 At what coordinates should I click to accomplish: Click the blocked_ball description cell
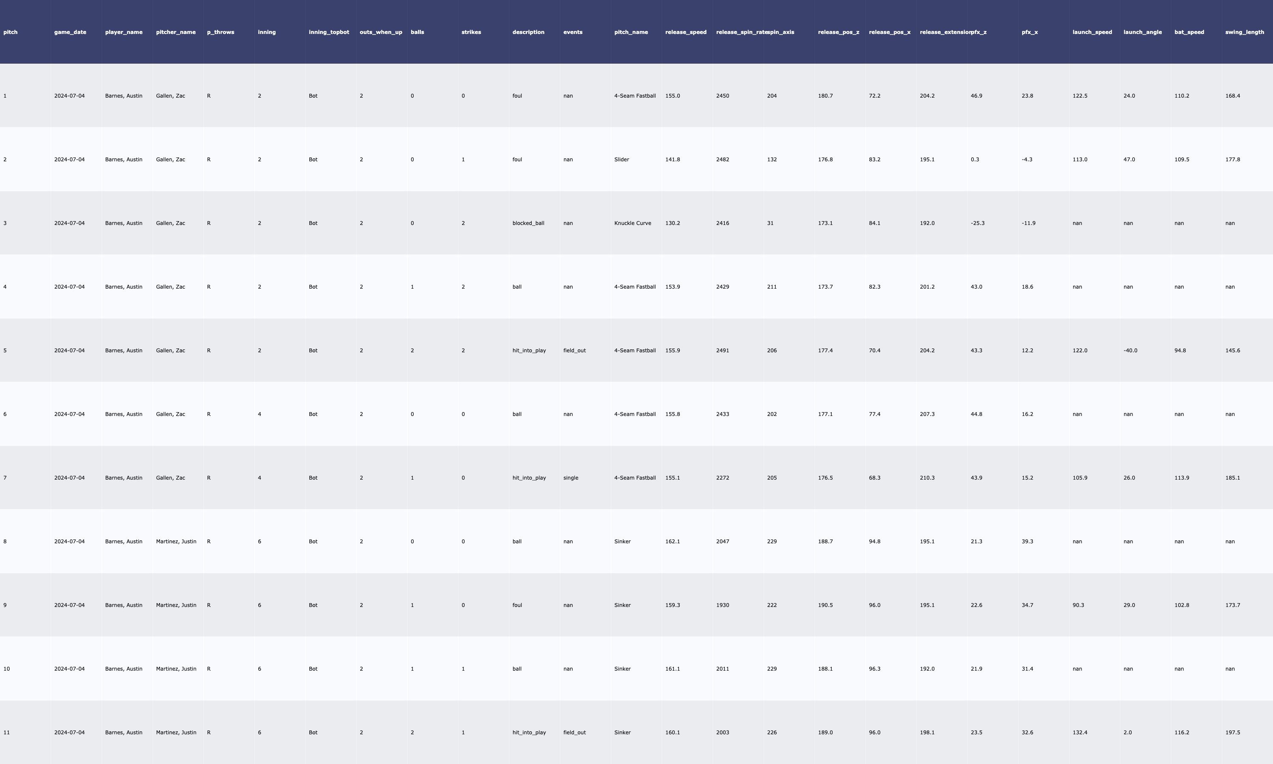coord(528,223)
